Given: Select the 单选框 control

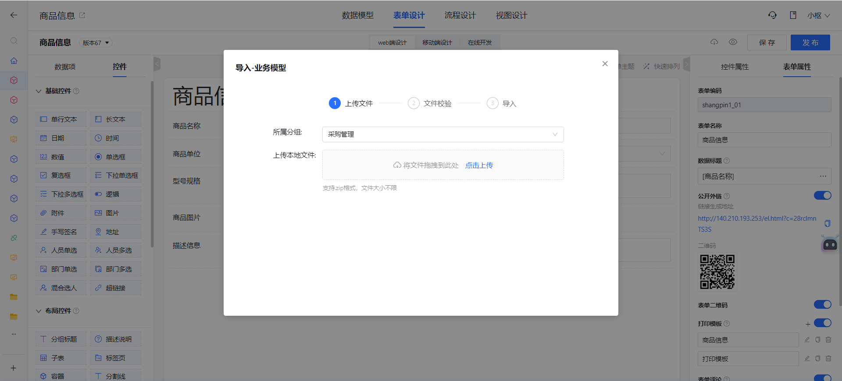Looking at the screenshot, I should click(x=116, y=157).
